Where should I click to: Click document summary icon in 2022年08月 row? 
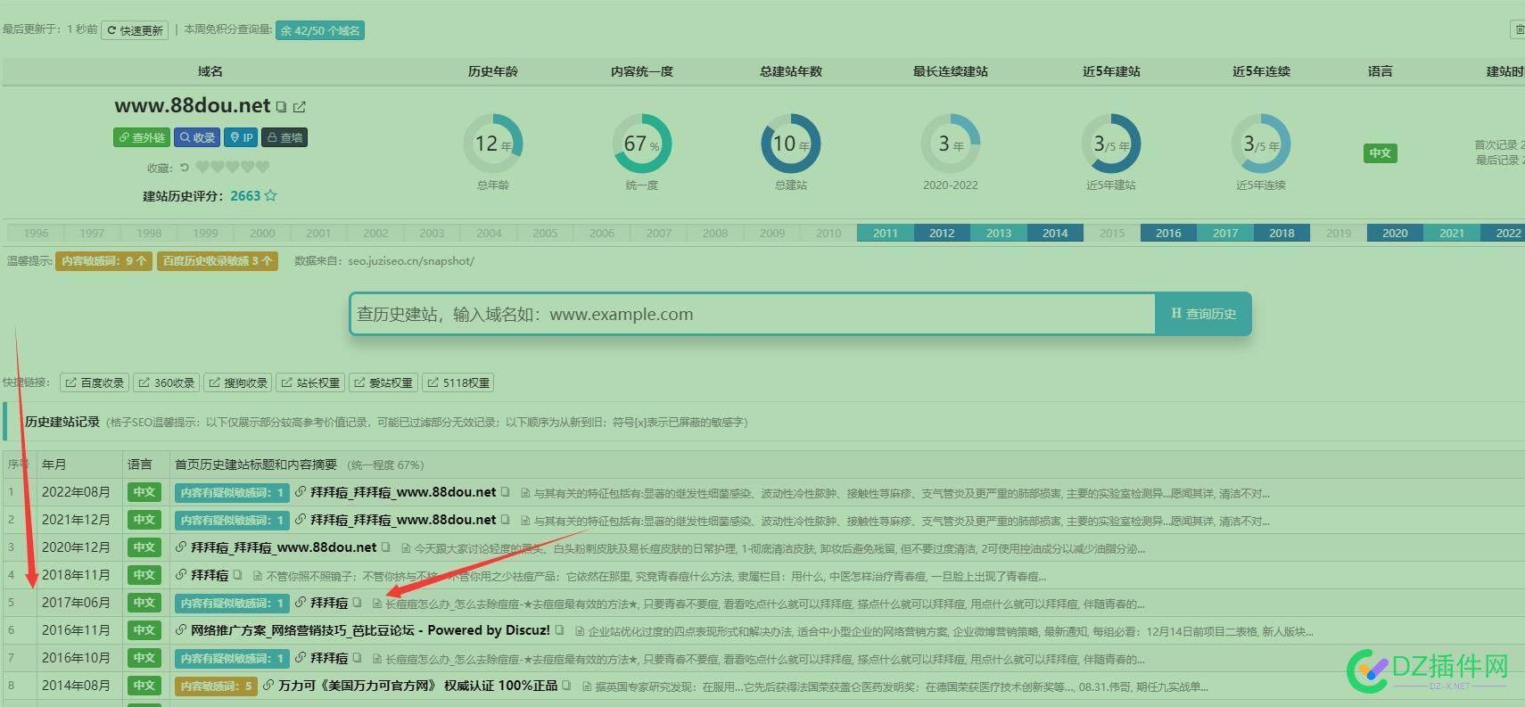[525, 493]
